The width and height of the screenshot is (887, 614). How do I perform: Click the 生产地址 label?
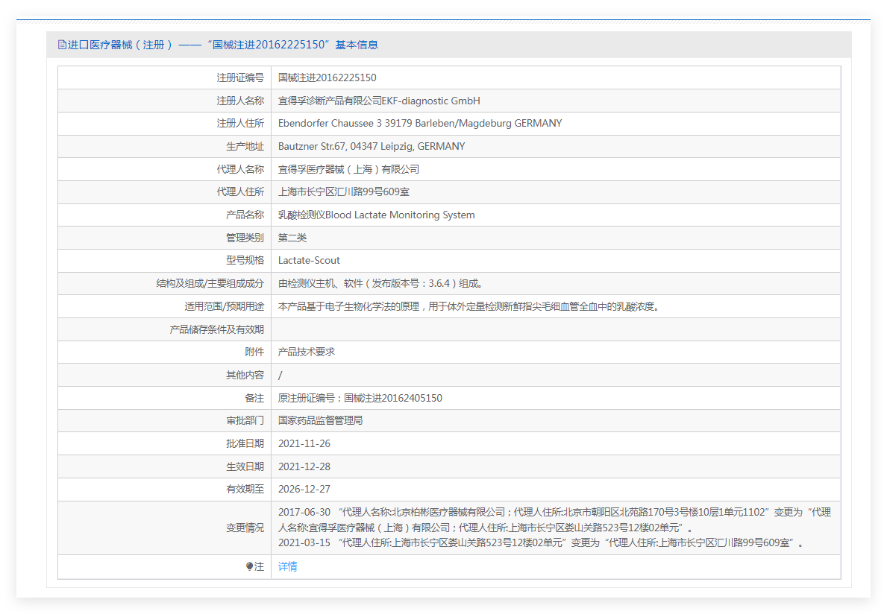[245, 146]
